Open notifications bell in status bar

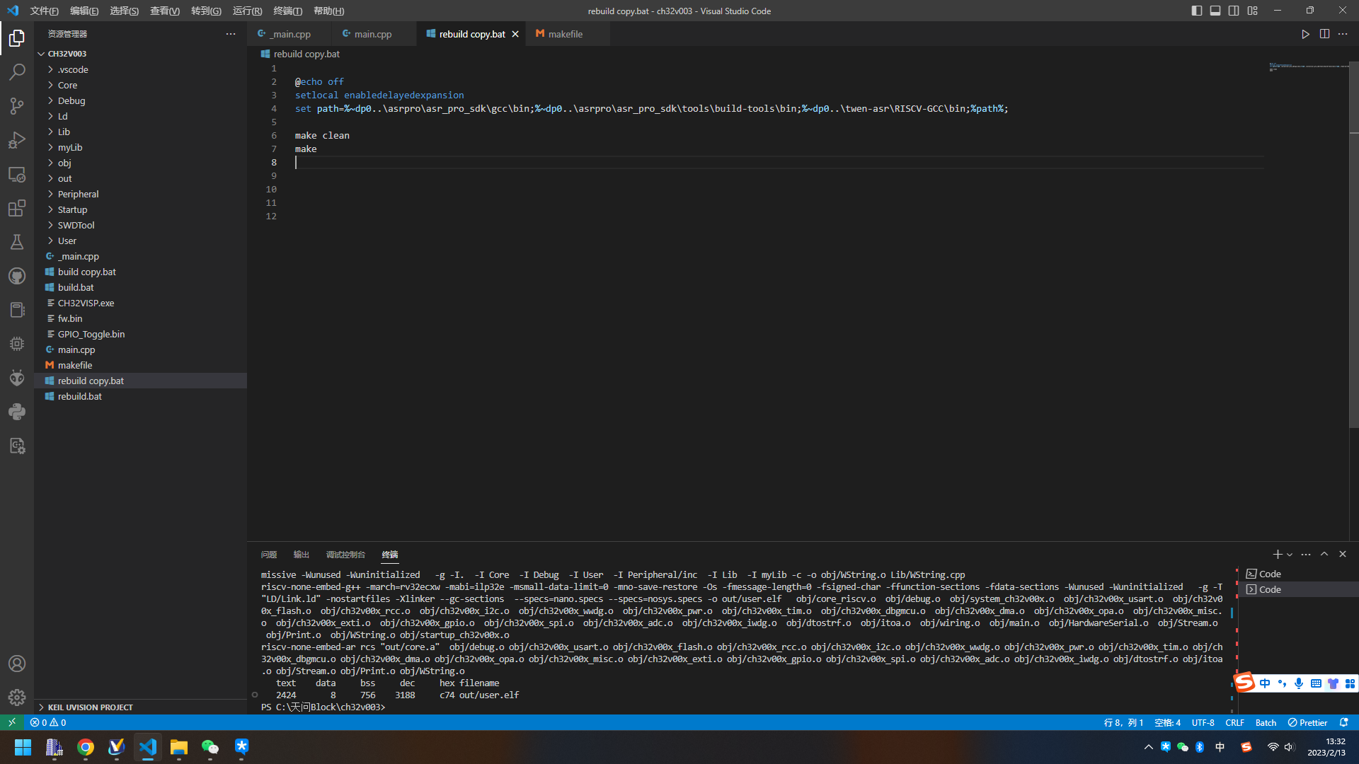tap(1344, 722)
